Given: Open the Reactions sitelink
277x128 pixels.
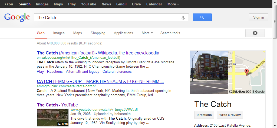Looking at the screenshot, I should (x=55, y=72).
